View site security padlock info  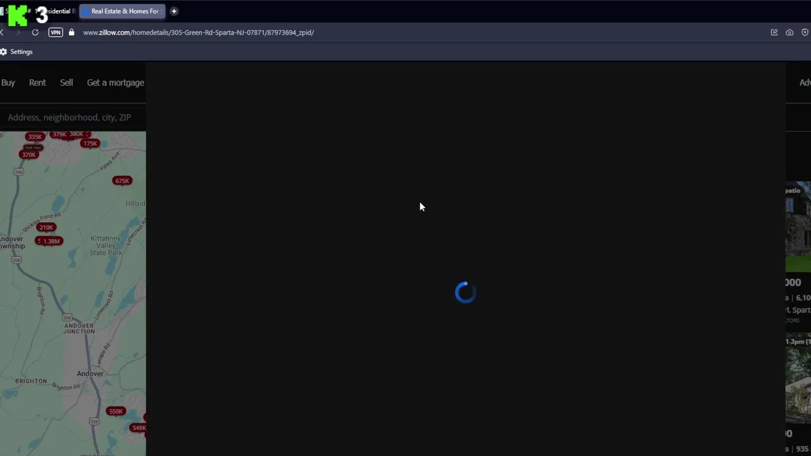click(71, 32)
